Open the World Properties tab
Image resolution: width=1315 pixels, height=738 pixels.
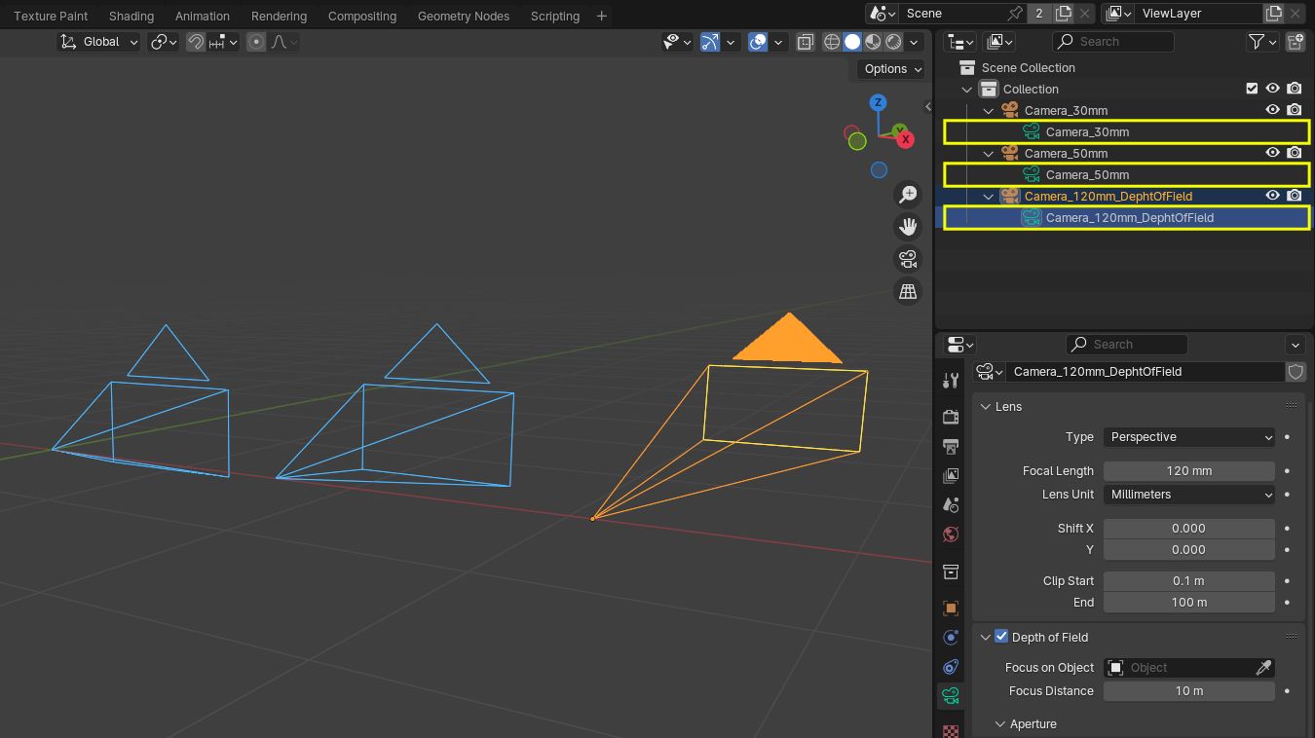[950, 534]
